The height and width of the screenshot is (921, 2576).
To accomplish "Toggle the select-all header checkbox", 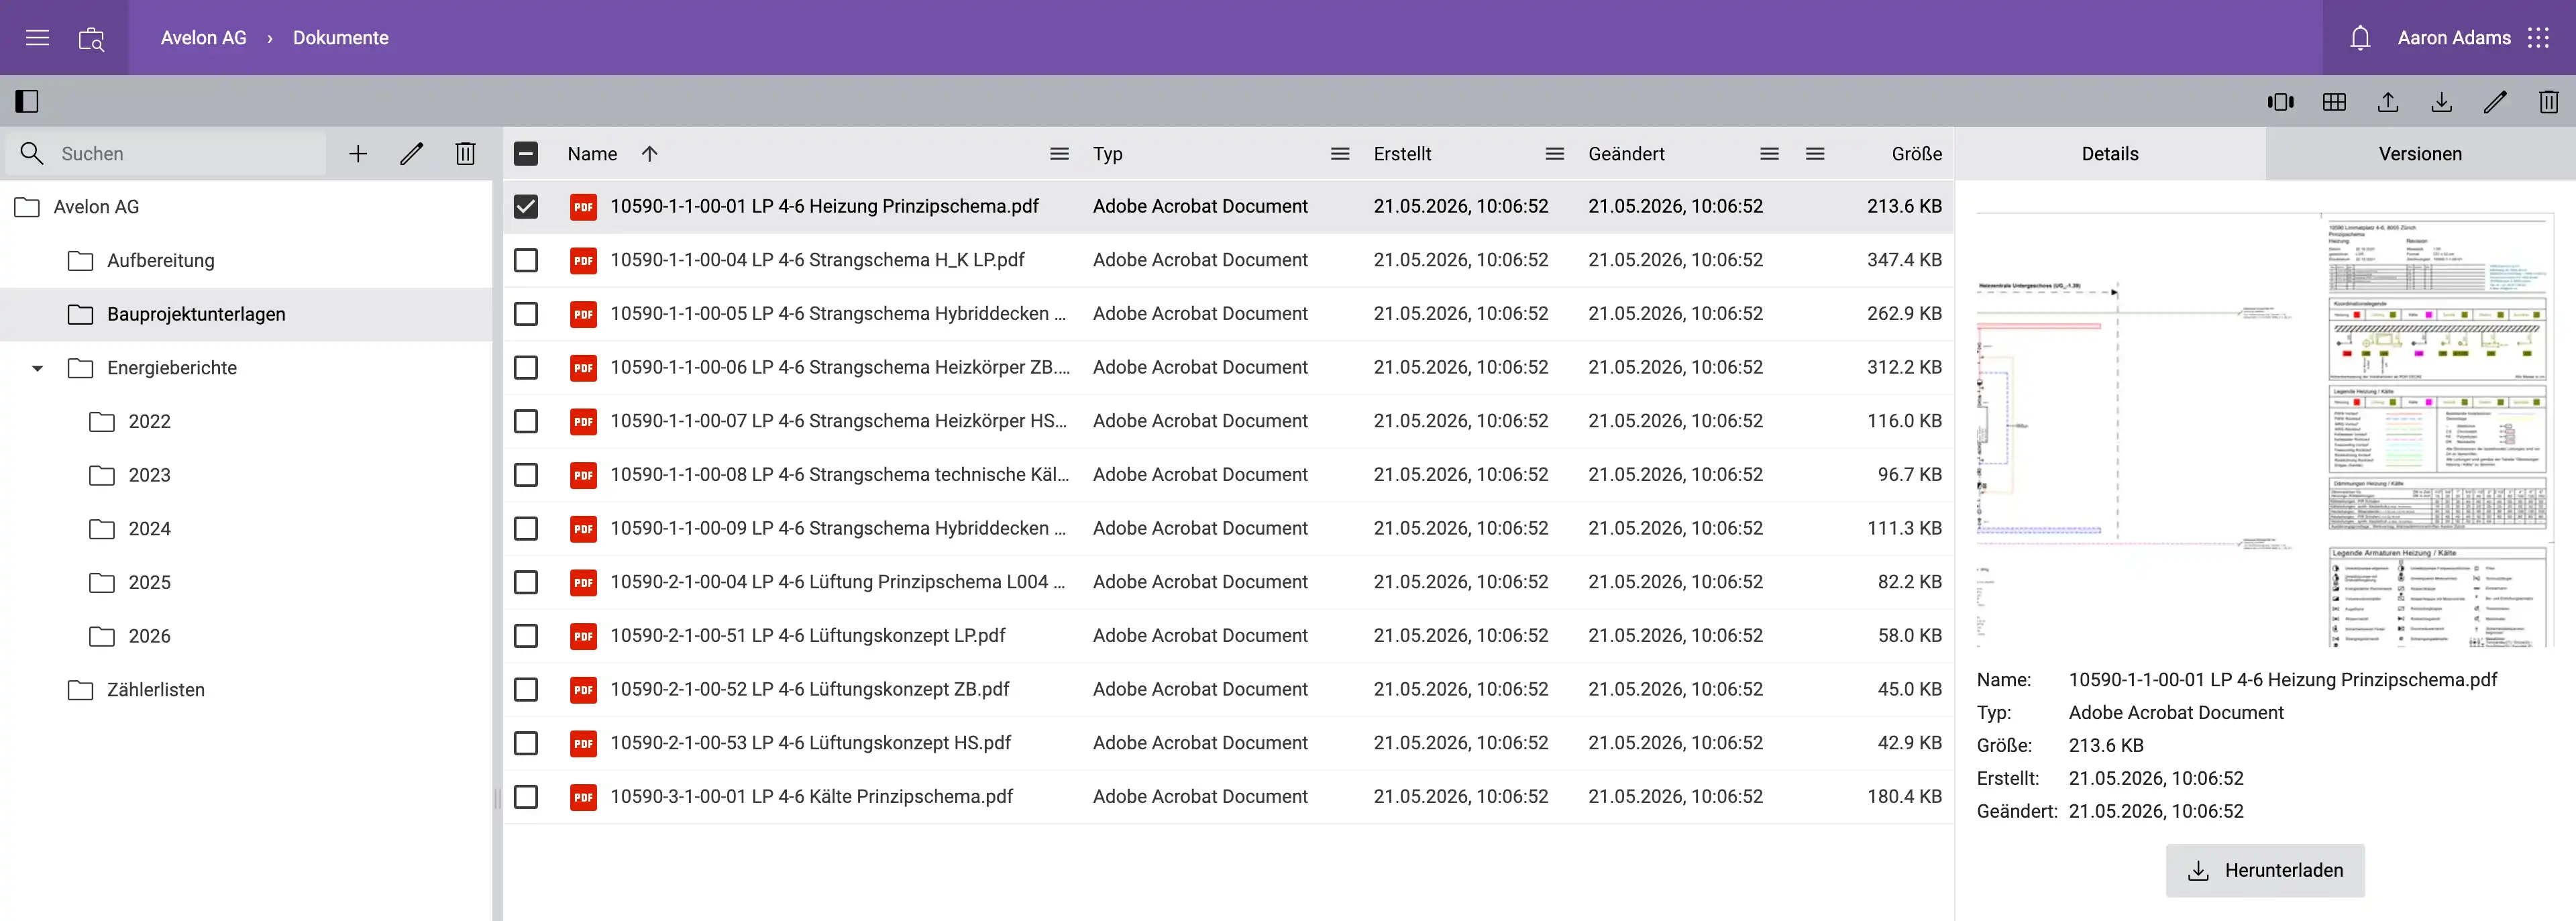I will 526,154.
